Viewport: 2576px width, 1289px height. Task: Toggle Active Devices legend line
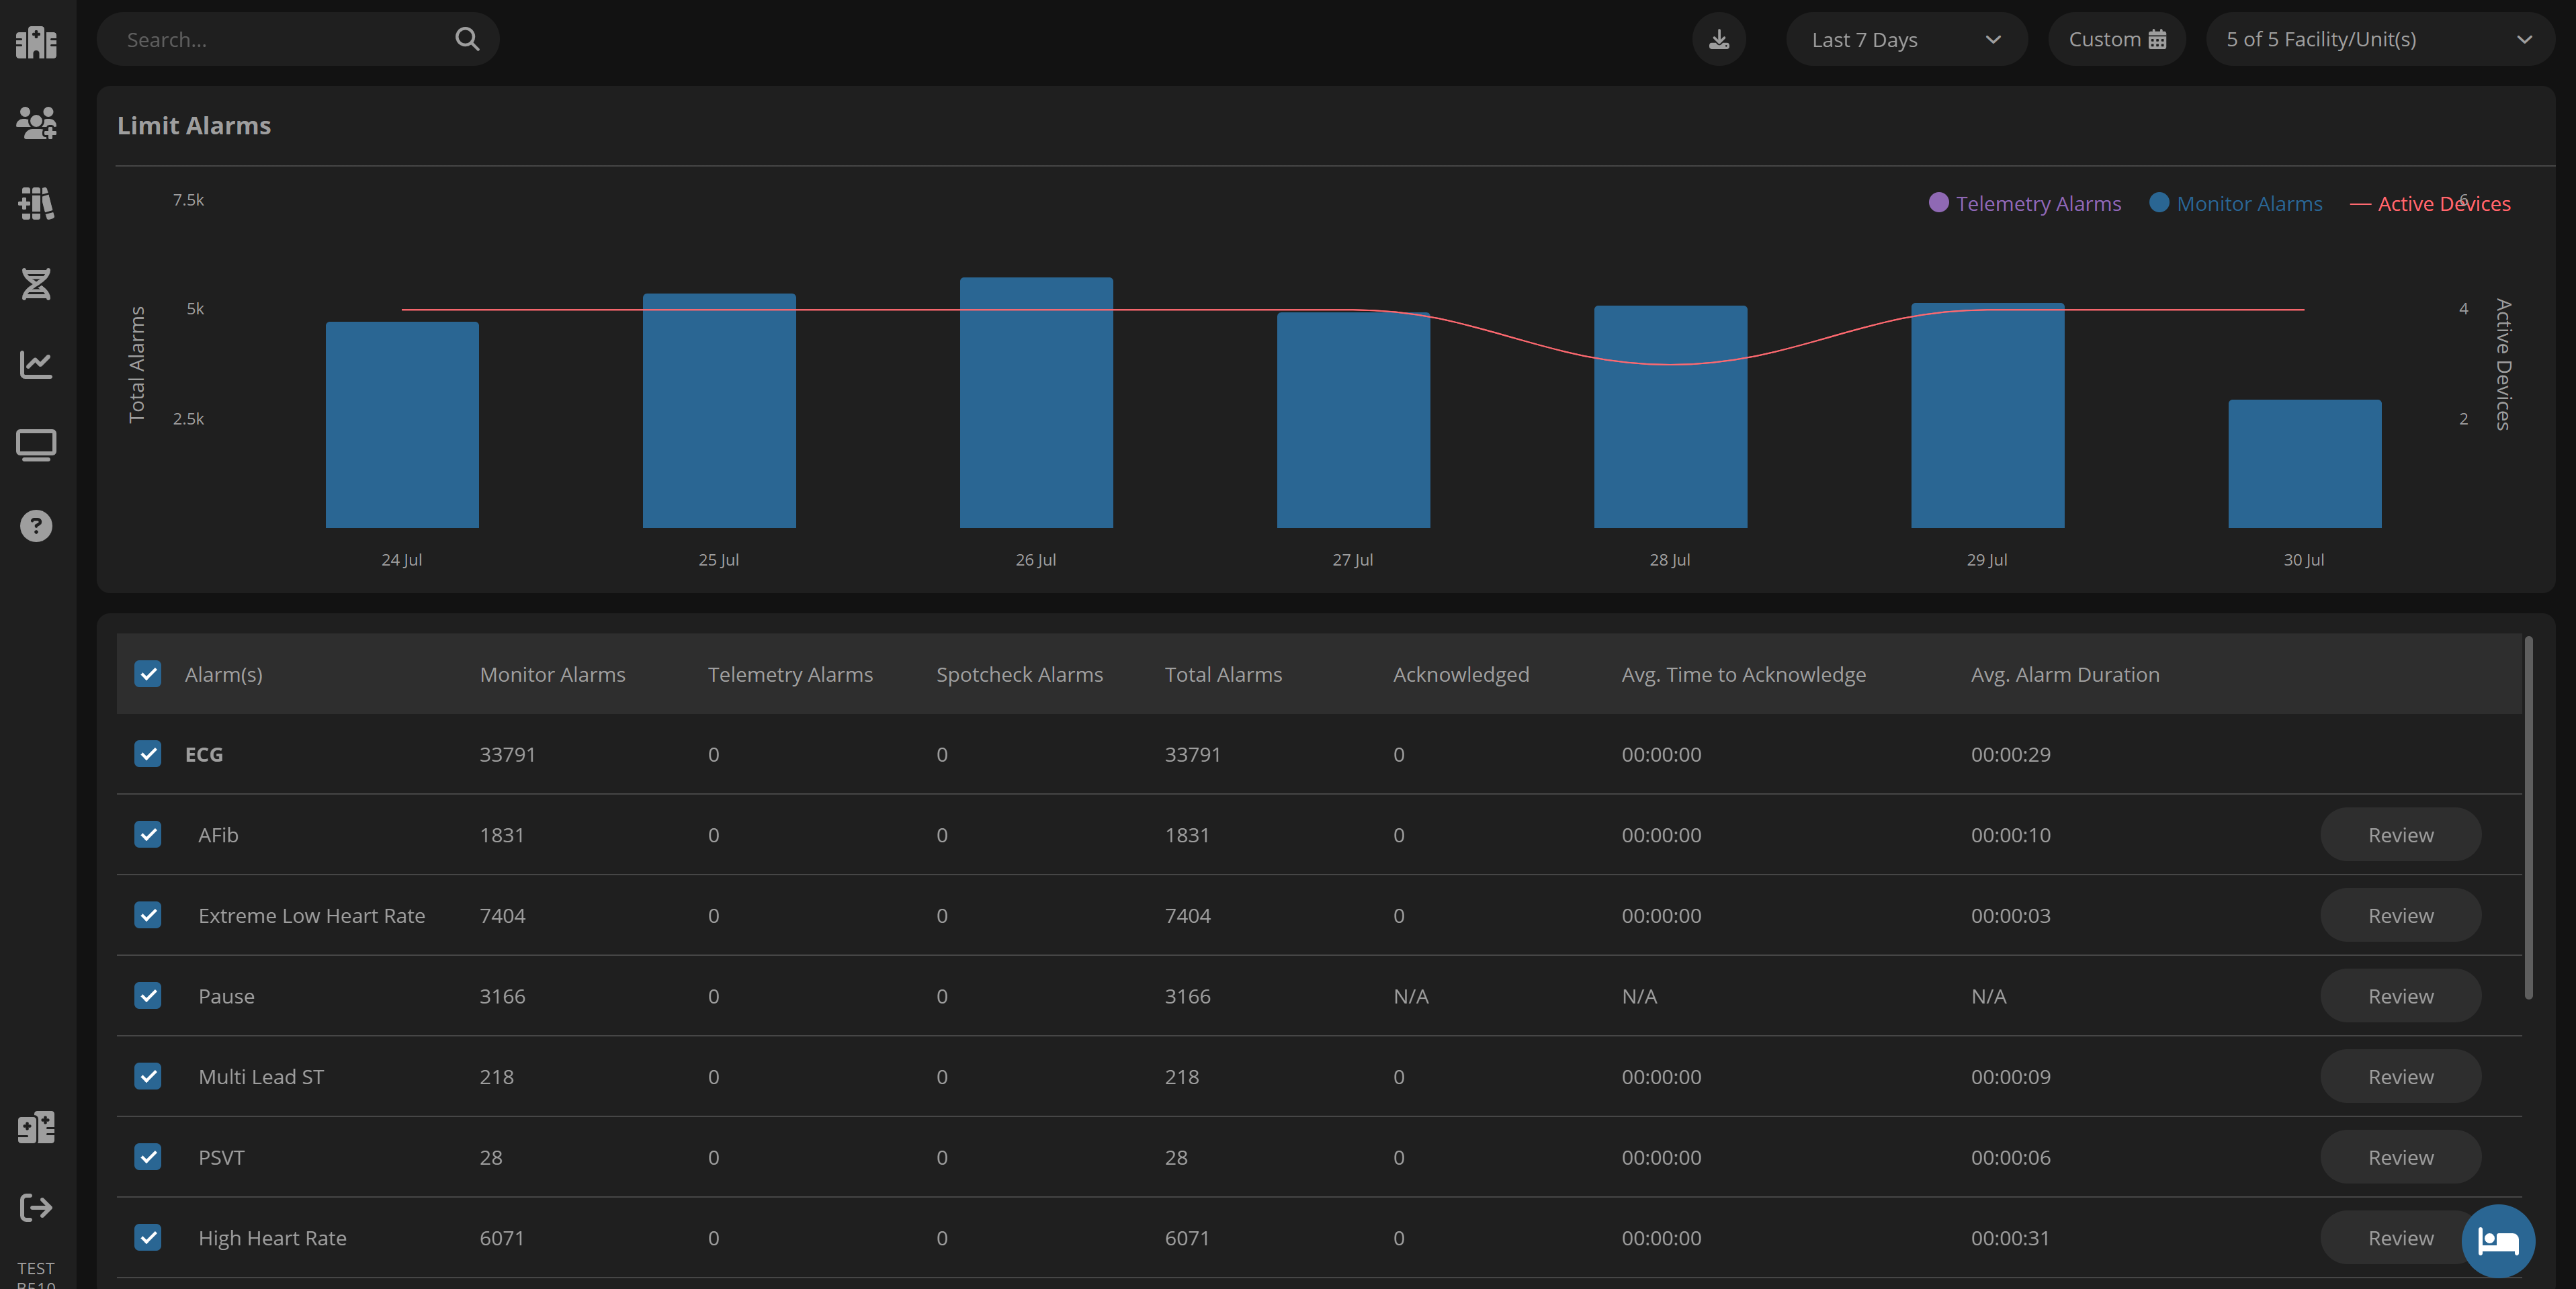point(2360,204)
